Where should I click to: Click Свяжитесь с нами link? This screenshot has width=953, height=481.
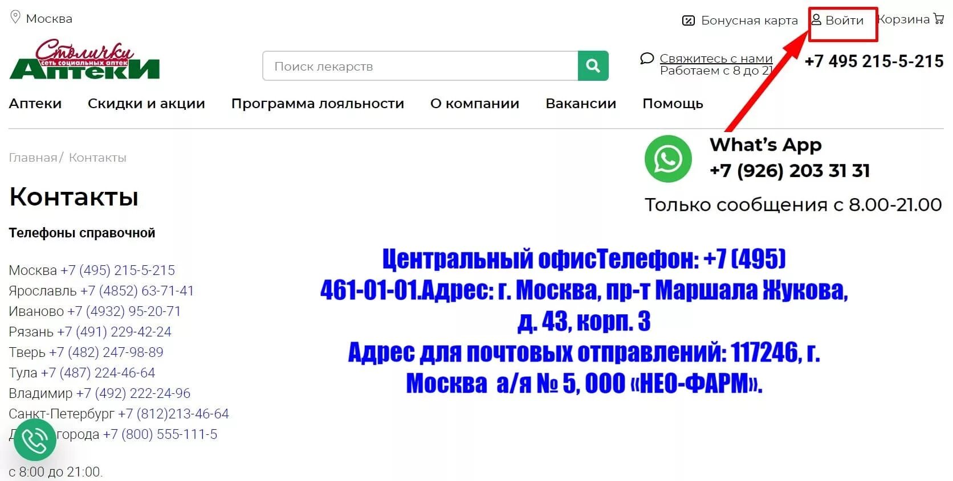tap(716, 59)
